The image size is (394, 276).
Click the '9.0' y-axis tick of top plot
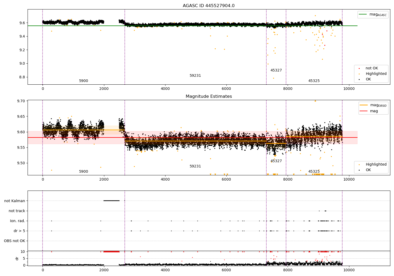pos(22,63)
